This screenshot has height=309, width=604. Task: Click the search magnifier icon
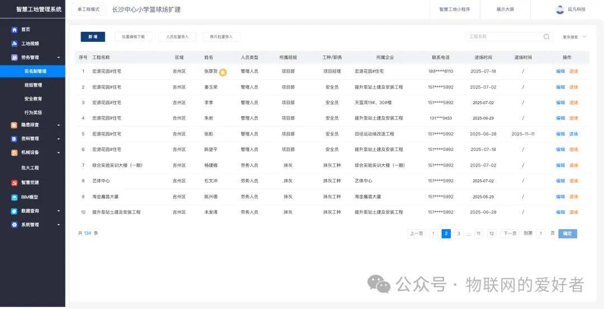tap(546, 37)
